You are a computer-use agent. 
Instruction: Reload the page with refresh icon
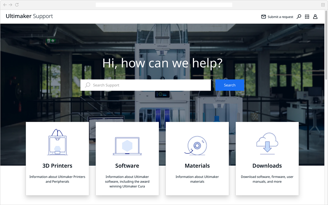tap(17, 5)
